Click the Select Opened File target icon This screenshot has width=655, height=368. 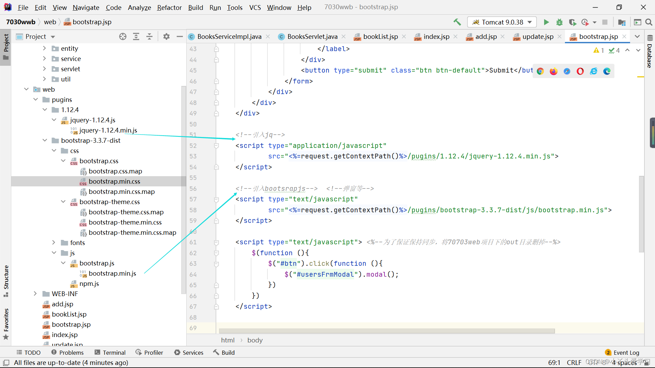[x=123, y=36]
